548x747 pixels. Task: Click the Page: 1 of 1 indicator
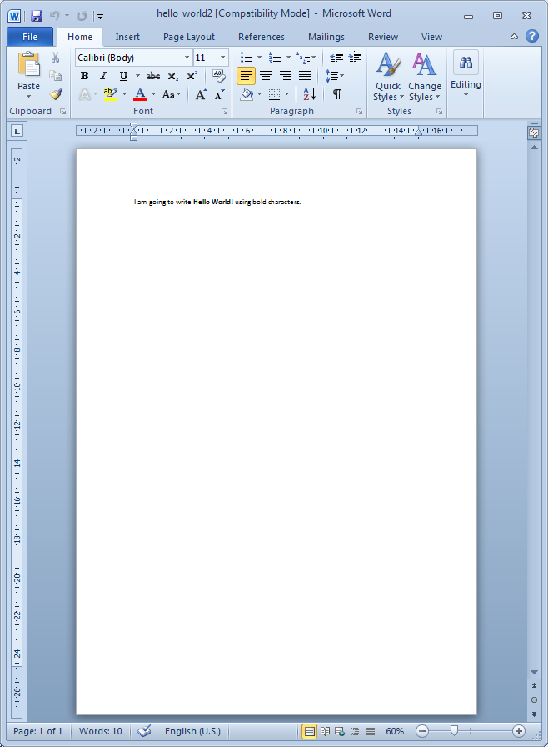(x=38, y=731)
